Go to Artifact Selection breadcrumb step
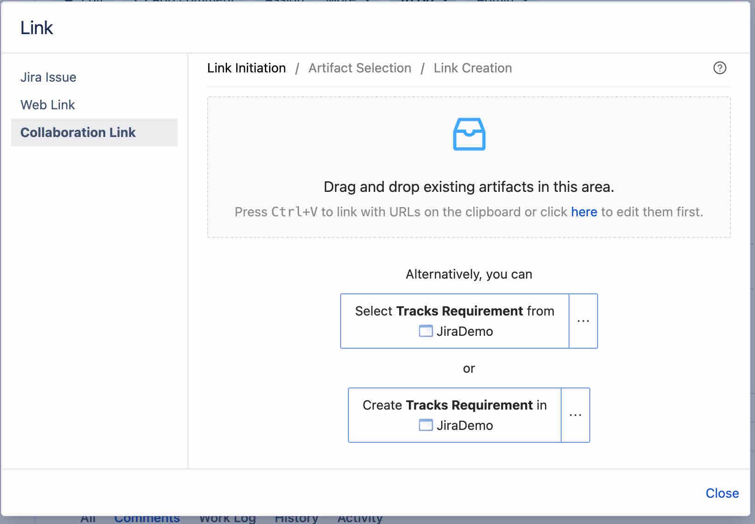This screenshot has width=755, height=524. pos(360,68)
